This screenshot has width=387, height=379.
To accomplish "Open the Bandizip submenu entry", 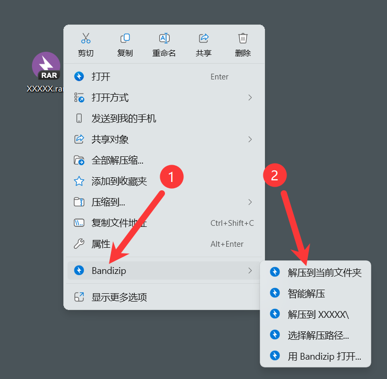I will (x=163, y=271).
